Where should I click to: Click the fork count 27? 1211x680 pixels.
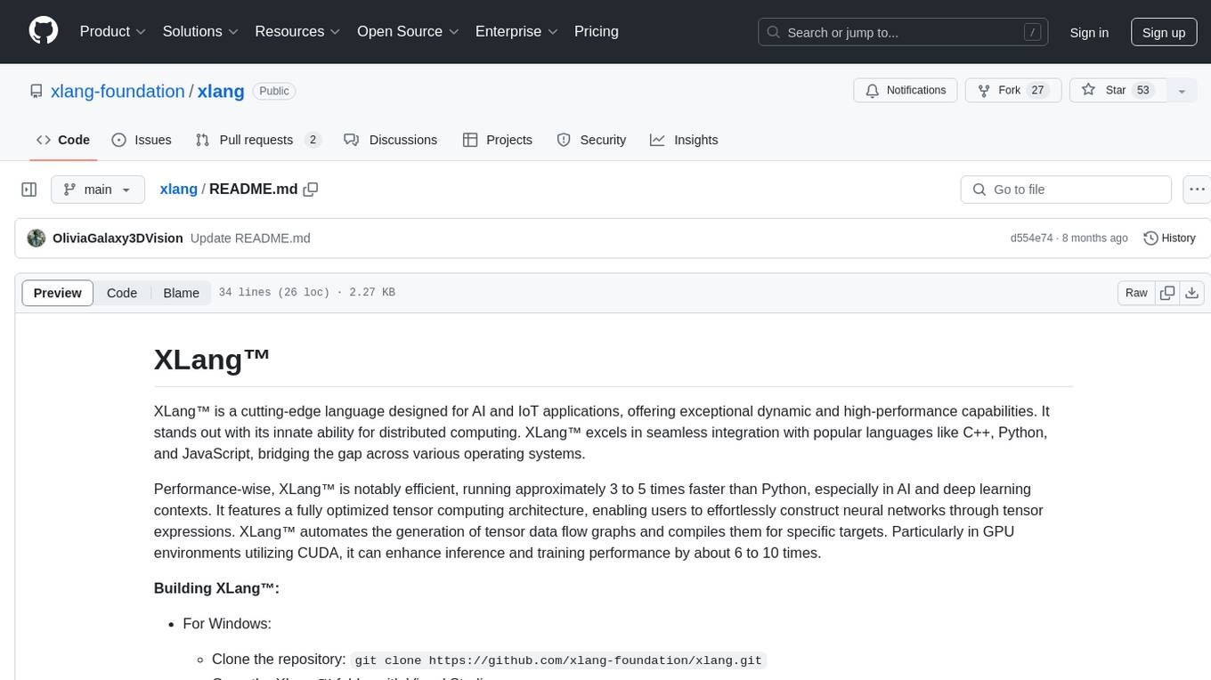[1037, 91]
